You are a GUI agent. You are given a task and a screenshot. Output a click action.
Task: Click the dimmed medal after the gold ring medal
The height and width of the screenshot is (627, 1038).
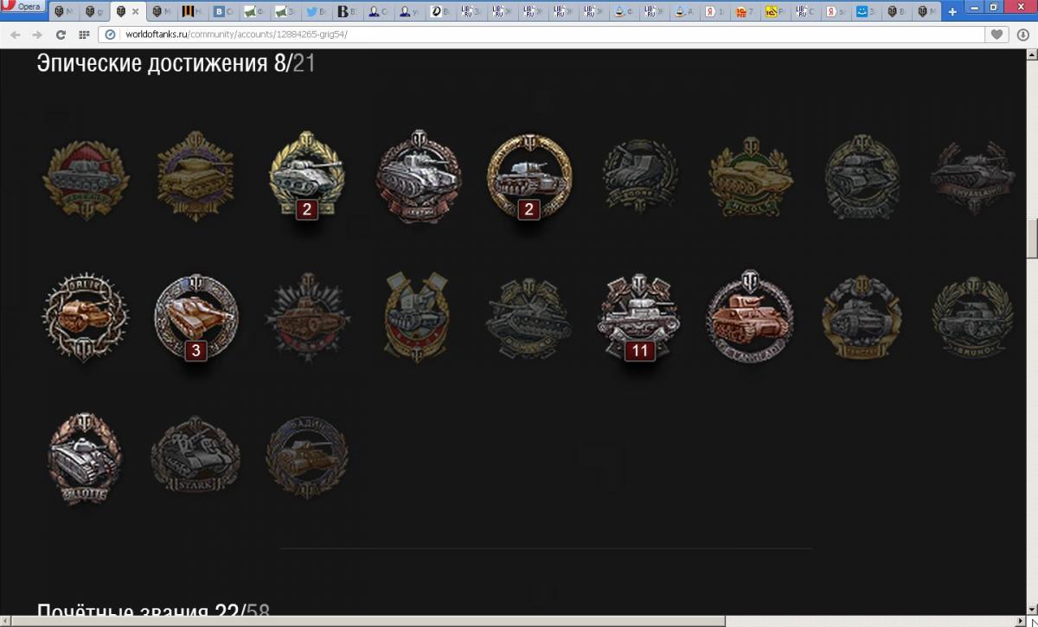pos(640,176)
